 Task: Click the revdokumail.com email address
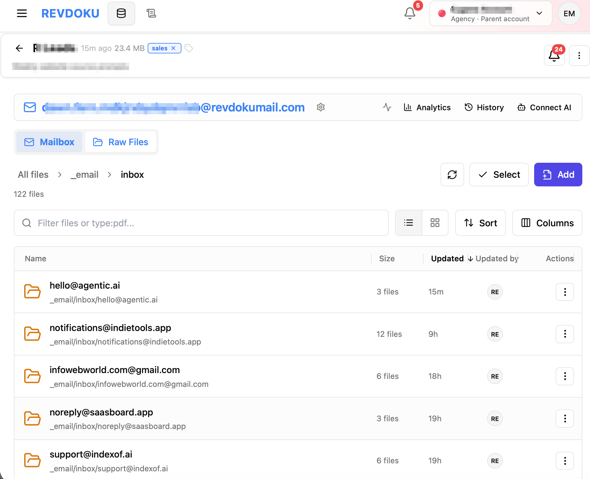(x=173, y=107)
